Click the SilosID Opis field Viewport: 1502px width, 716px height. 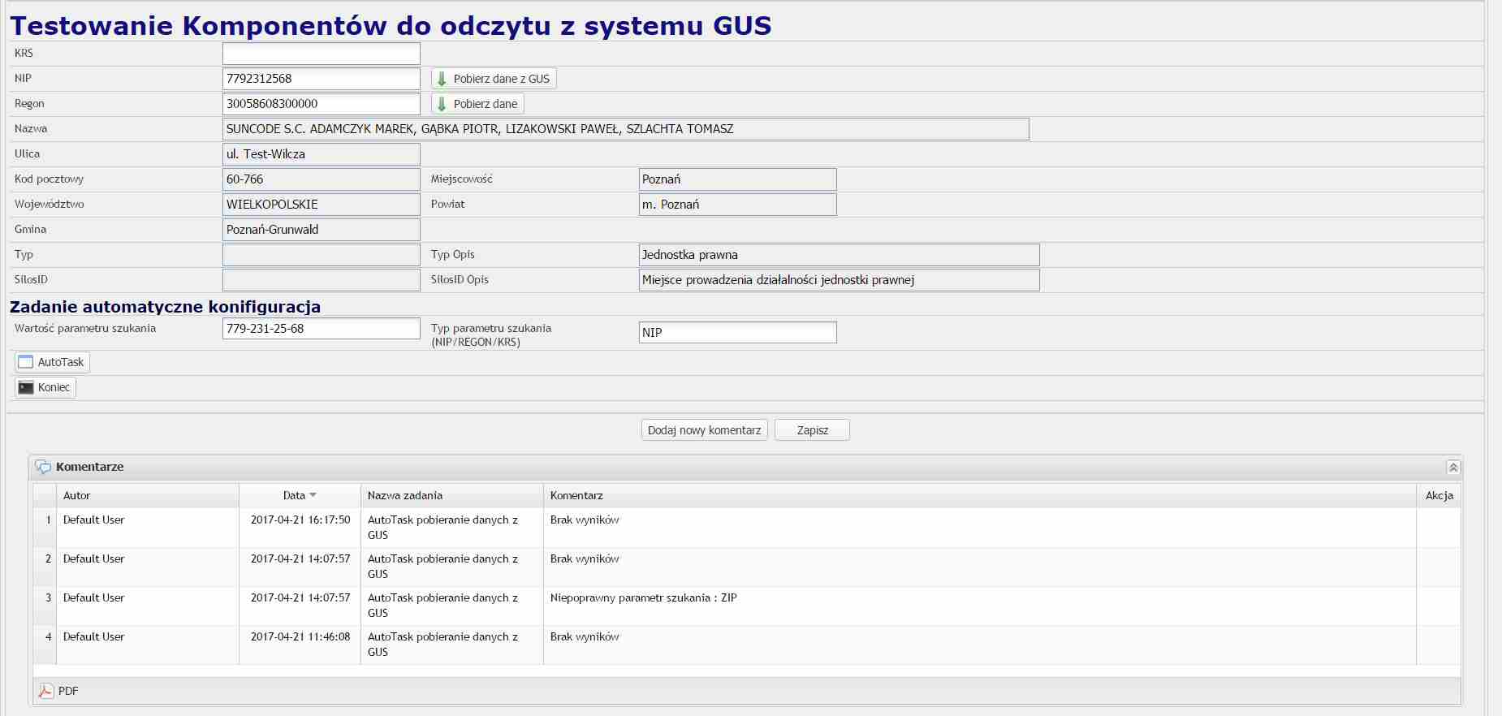[x=839, y=280]
